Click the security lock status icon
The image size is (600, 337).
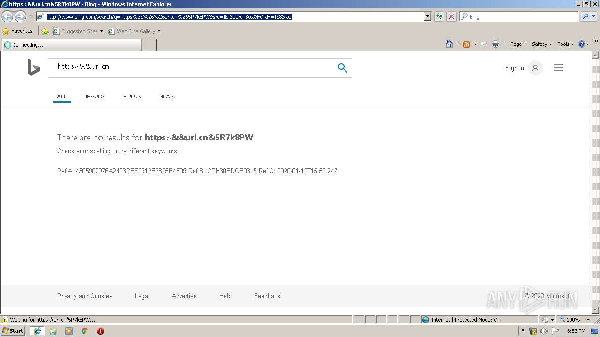click(x=545, y=320)
